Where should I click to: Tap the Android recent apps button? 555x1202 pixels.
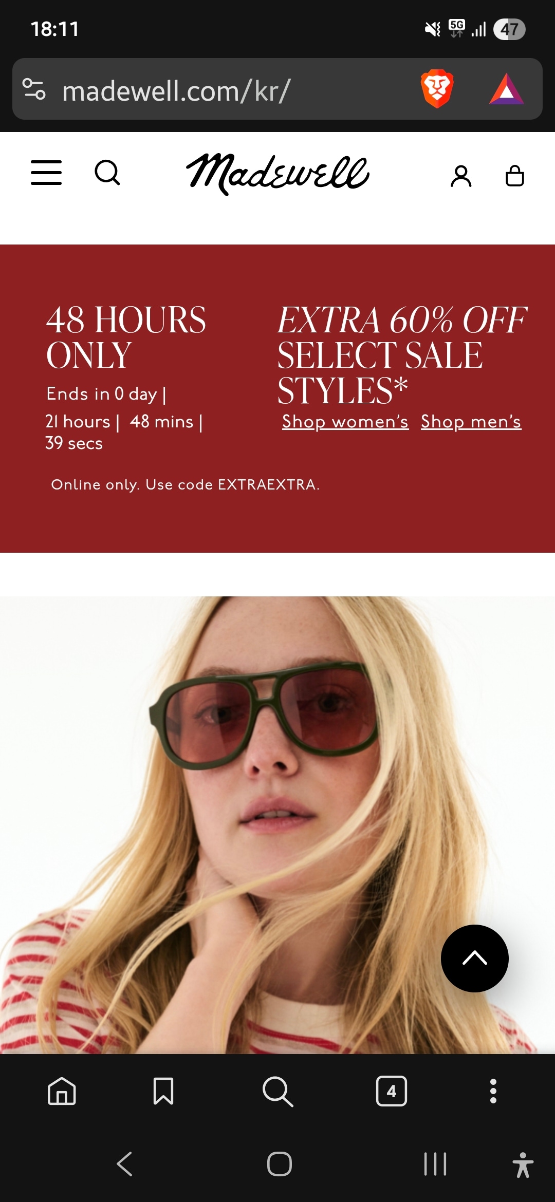pos(435,1164)
